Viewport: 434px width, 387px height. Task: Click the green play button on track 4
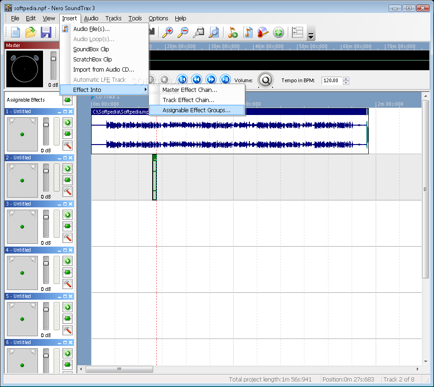[68, 261]
